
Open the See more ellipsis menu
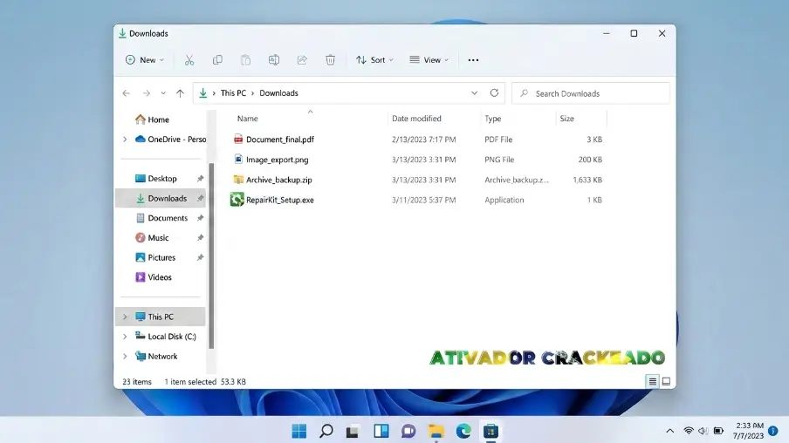[x=473, y=60]
